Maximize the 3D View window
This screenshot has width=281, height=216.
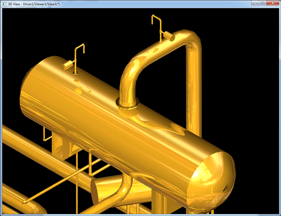(263, 3)
